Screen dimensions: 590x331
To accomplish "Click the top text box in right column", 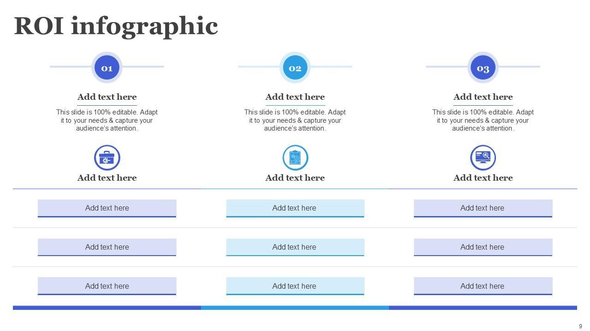I will point(483,208).
